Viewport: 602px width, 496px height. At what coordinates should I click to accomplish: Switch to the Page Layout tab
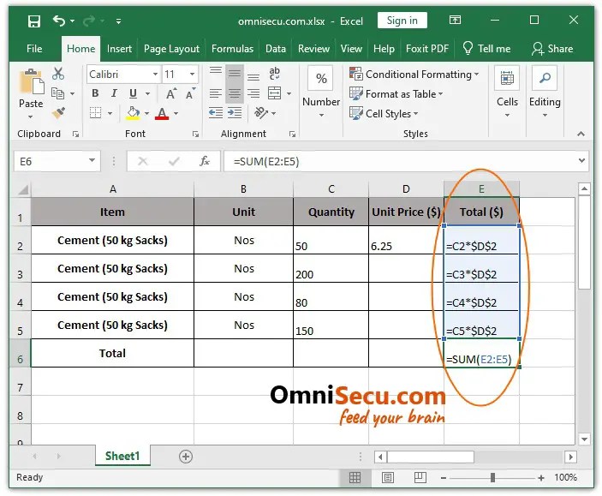(x=171, y=49)
